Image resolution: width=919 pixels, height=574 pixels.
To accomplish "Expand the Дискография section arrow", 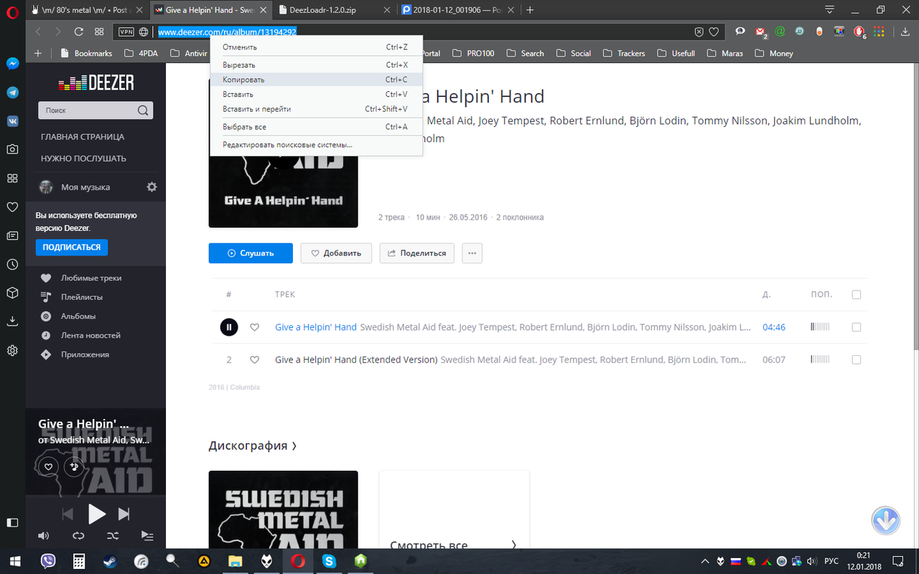I will click(294, 446).
